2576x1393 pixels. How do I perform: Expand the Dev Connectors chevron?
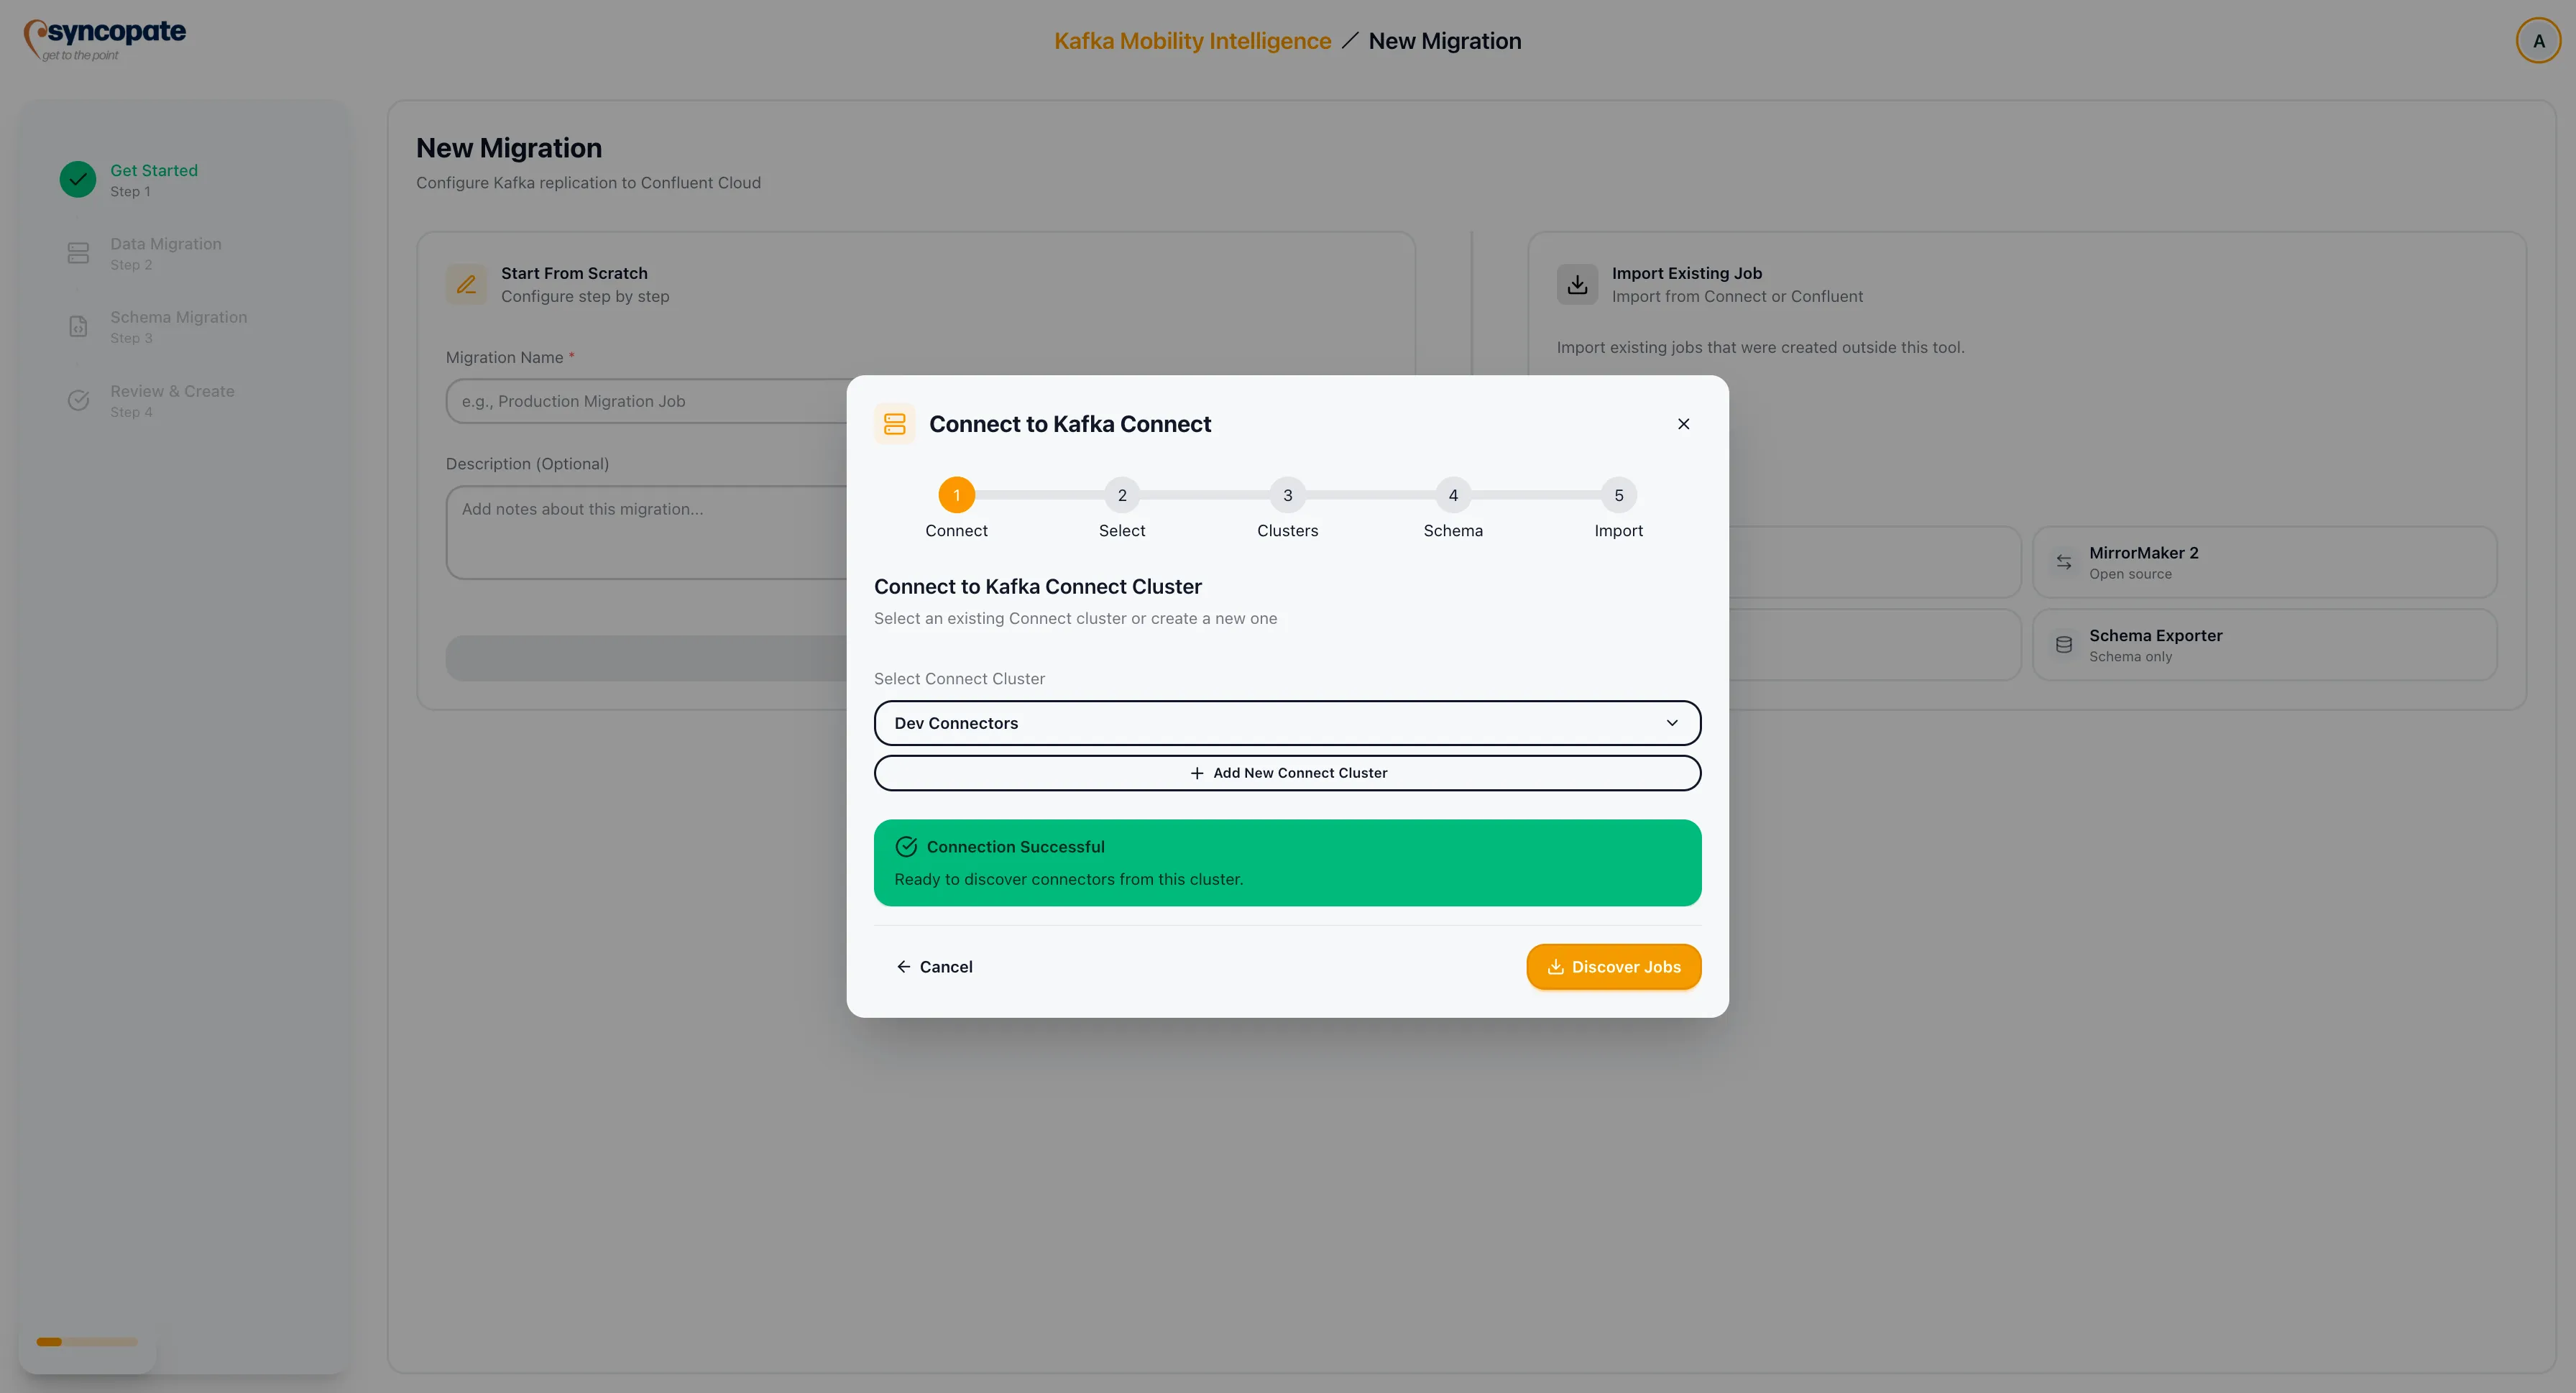[1672, 722]
